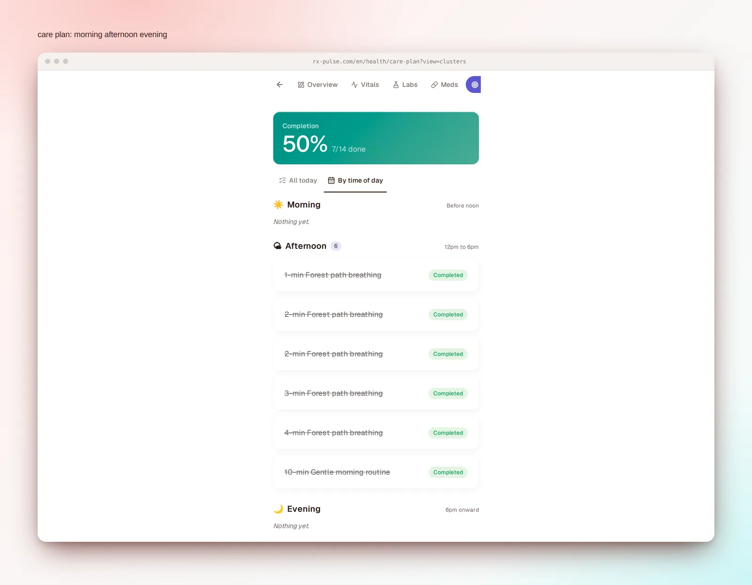Click the Evening section heading
The width and height of the screenshot is (752, 585).
tap(304, 509)
